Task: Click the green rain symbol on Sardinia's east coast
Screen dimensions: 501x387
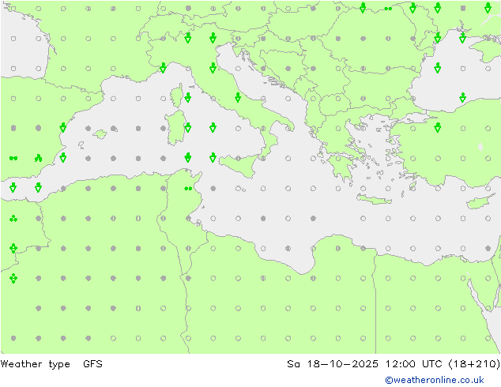Action: [x=188, y=127]
